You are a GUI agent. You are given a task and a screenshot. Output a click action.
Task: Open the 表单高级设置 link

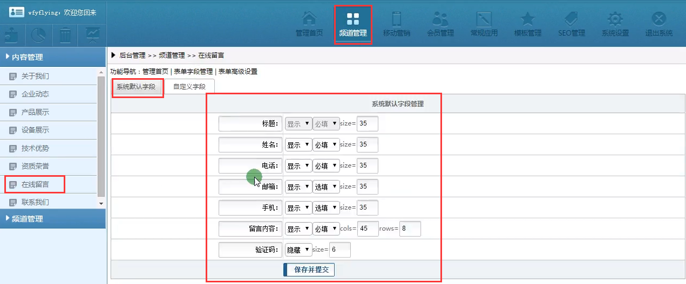point(237,72)
